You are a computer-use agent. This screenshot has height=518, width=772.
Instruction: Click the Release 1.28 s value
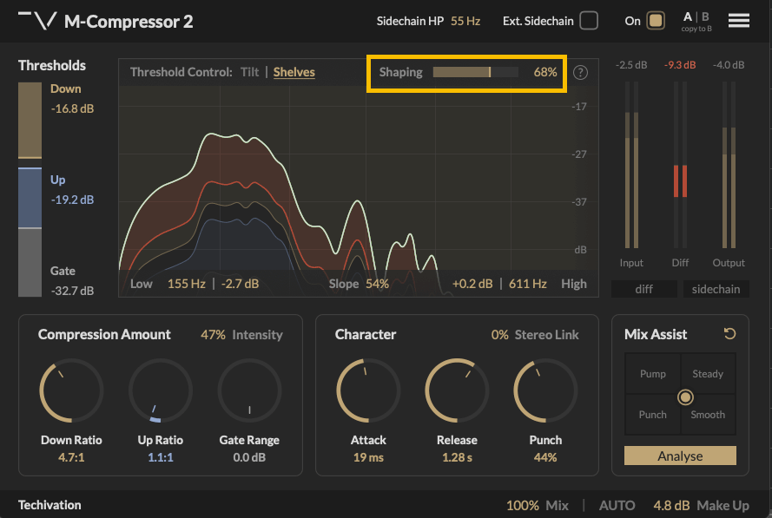click(457, 457)
